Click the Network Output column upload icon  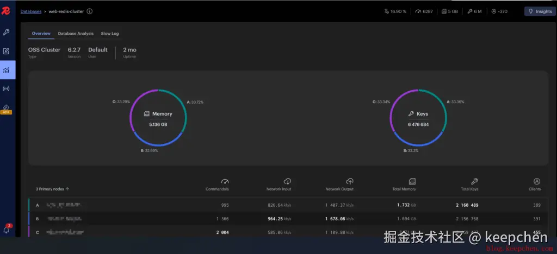tap(350, 181)
